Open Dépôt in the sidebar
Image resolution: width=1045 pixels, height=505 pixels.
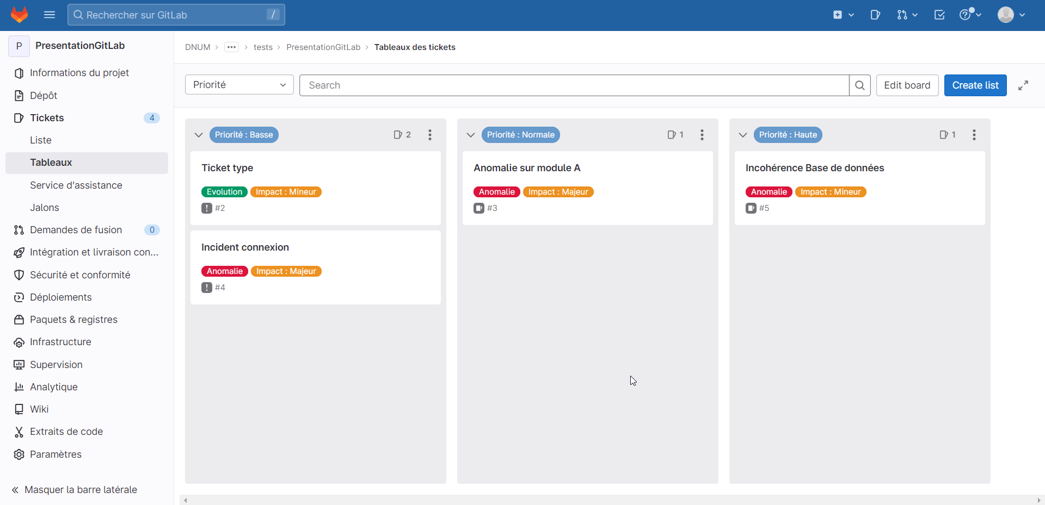coord(44,96)
